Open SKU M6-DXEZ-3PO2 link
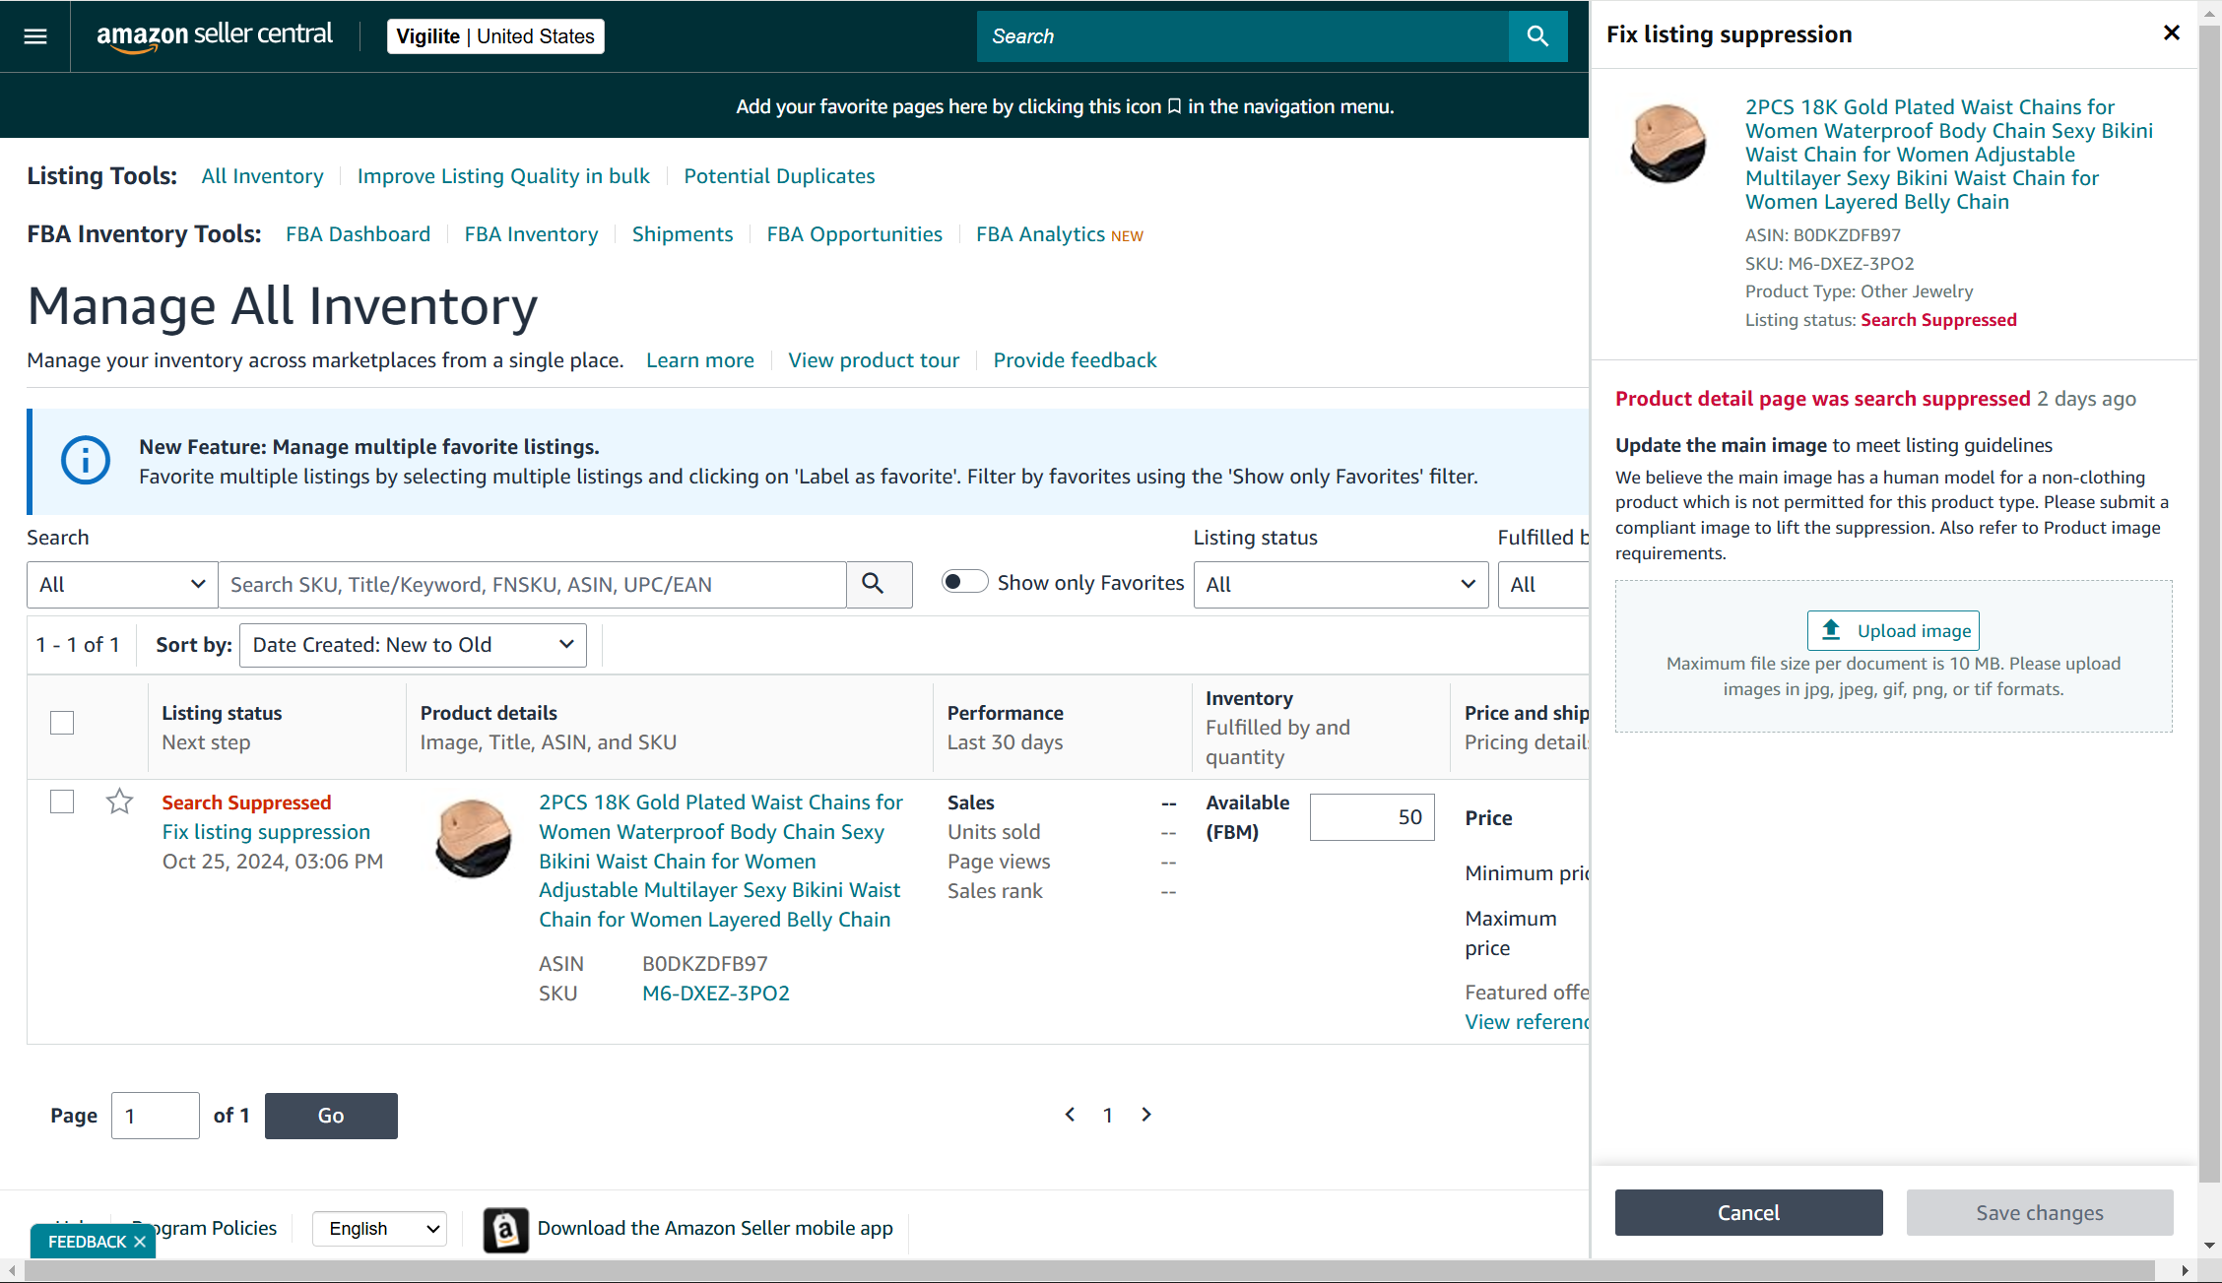 [716, 993]
